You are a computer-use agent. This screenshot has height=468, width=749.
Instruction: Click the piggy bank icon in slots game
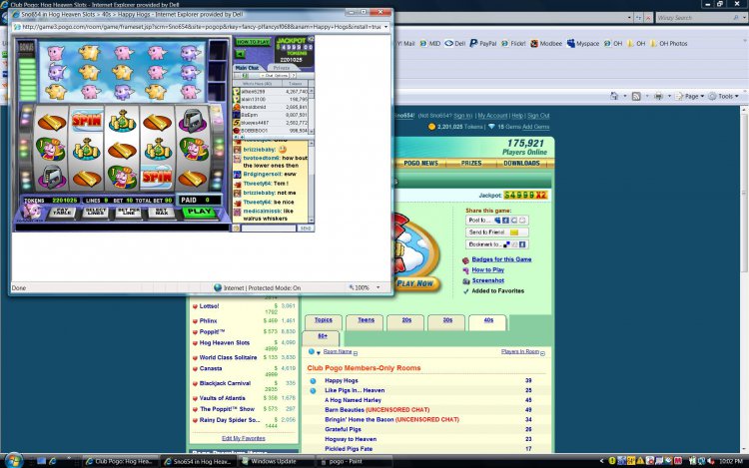coord(32,212)
